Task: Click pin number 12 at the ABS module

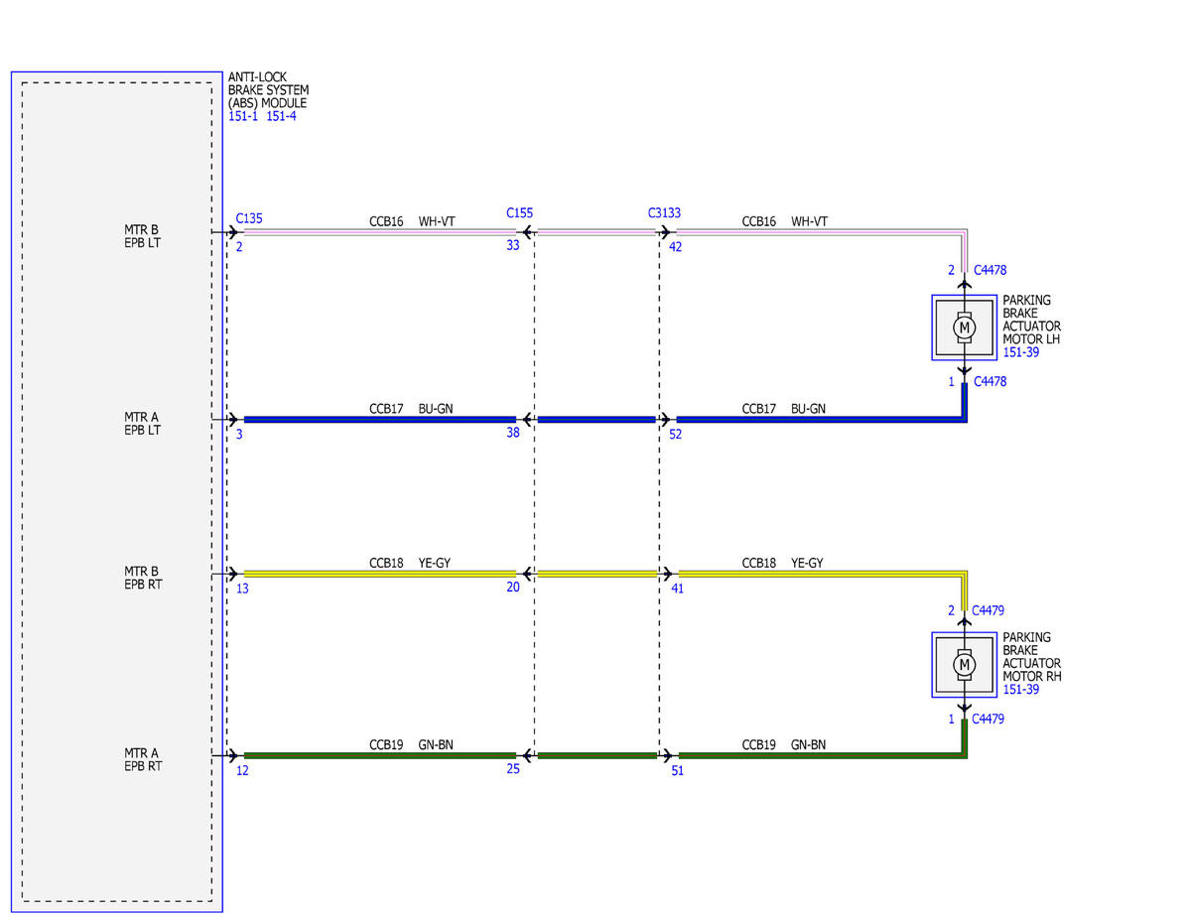Action: point(242,769)
